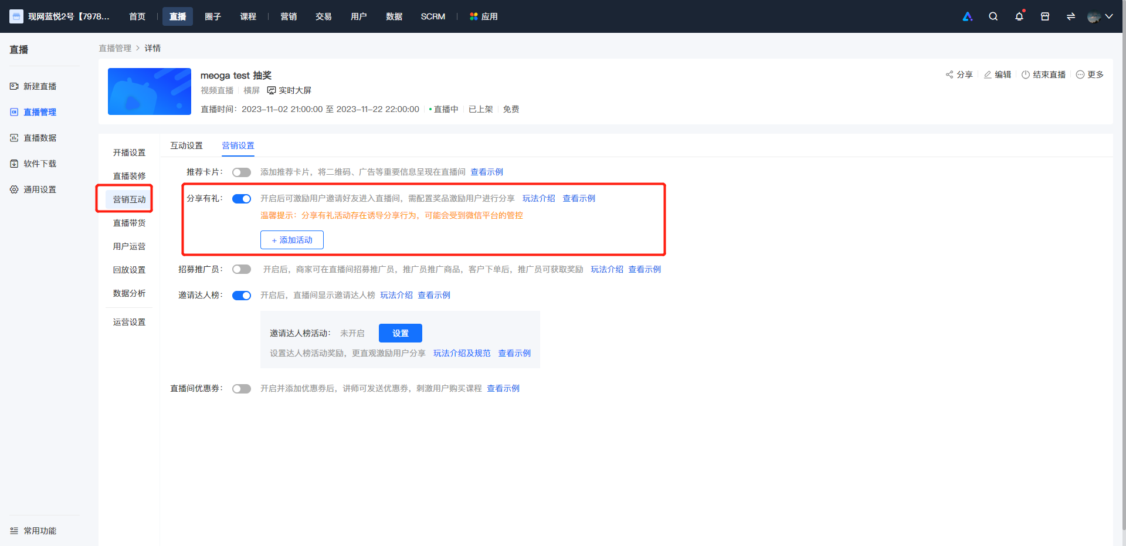Click the 结束直播 text button
The width and height of the screenshot is (1126, 546).
pyautogui.click(x=1049, y=74)
